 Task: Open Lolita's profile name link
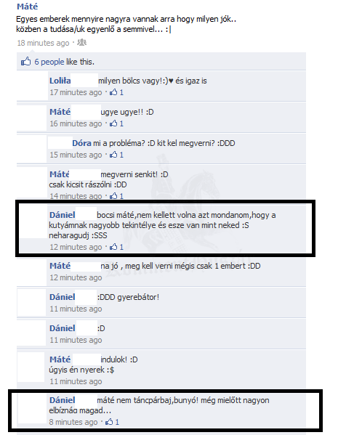point(60,81)
